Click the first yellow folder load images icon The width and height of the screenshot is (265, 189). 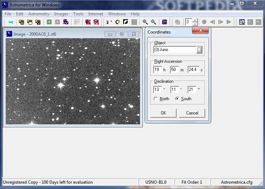[21, 22]
